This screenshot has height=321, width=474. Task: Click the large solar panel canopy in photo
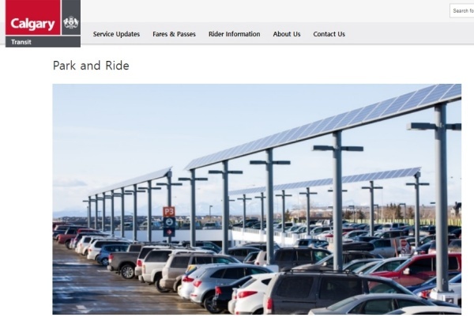(x=323, y=127)
